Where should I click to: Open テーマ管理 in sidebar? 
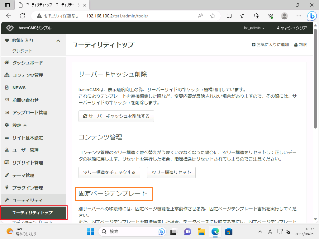click(x=23, y=176)
